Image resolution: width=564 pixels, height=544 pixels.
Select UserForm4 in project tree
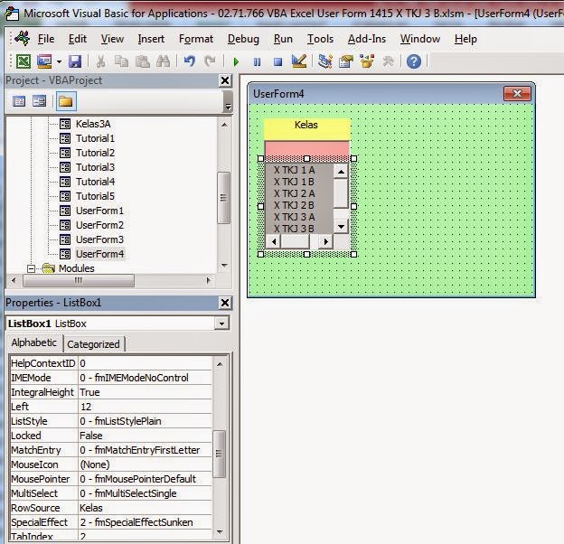[x=99, y=254]
